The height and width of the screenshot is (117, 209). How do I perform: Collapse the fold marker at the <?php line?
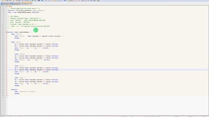7,6
